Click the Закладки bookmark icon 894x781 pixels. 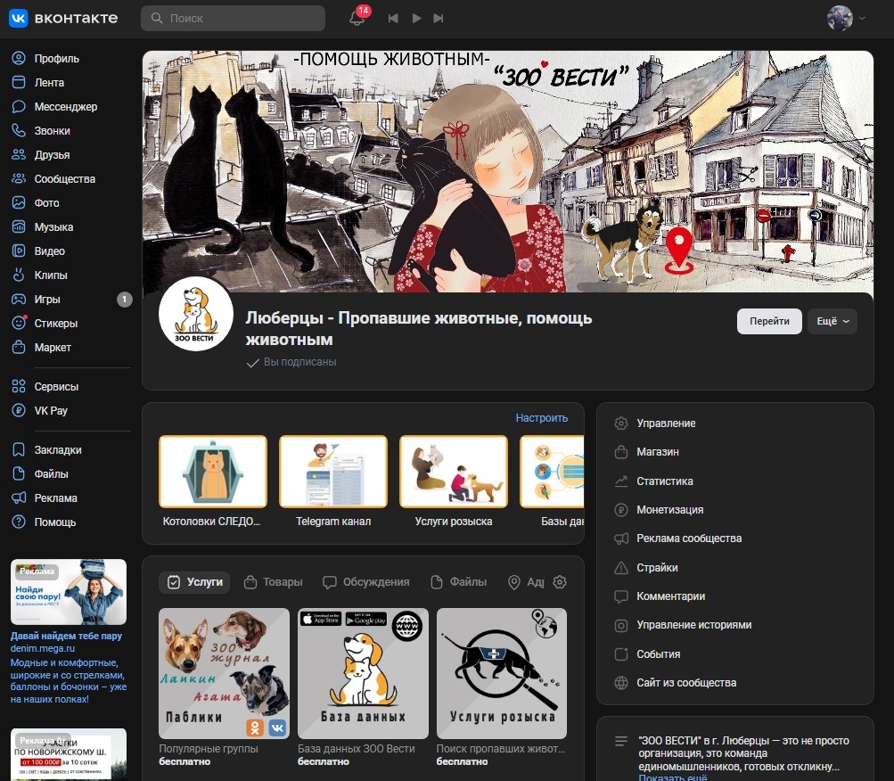(19, 449)
